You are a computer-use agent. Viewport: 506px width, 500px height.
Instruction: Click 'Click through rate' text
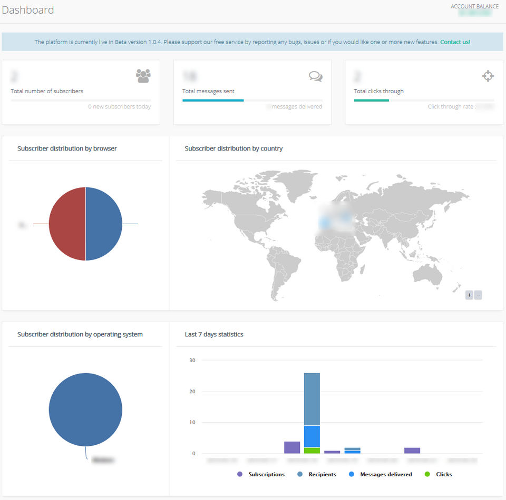[x=451, y=107]
